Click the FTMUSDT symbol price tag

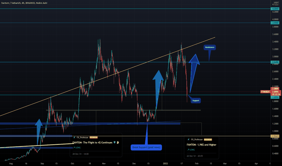265,92
